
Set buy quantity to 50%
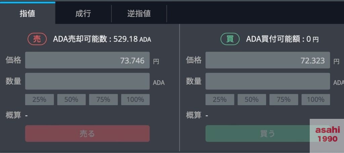click(x=252, y=100)
